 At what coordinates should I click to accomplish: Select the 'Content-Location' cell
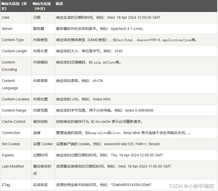click(16, 99)
